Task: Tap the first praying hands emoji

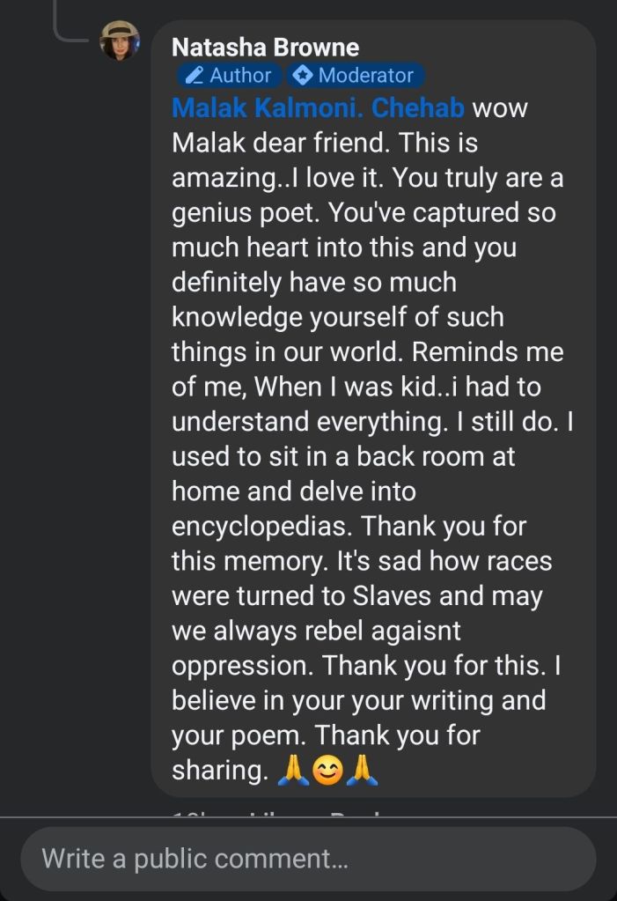Action: [291, 770]
